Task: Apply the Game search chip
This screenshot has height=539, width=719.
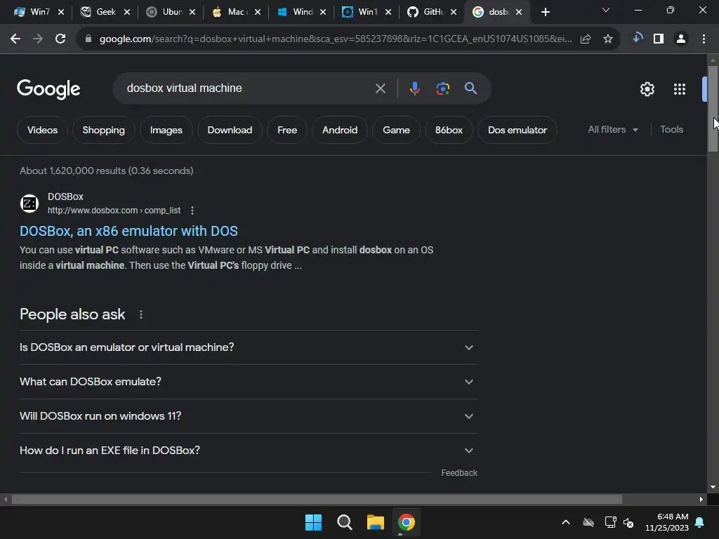Action: pos(396,130)
